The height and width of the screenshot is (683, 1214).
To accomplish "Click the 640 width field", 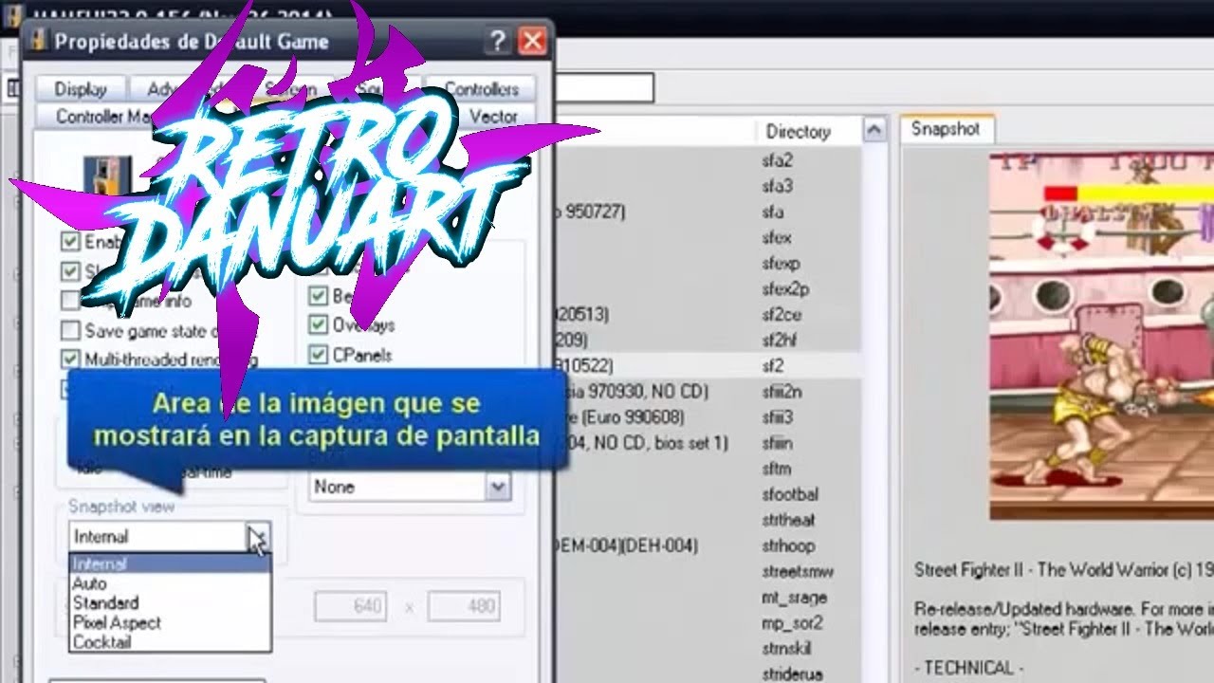I will 350,606.
